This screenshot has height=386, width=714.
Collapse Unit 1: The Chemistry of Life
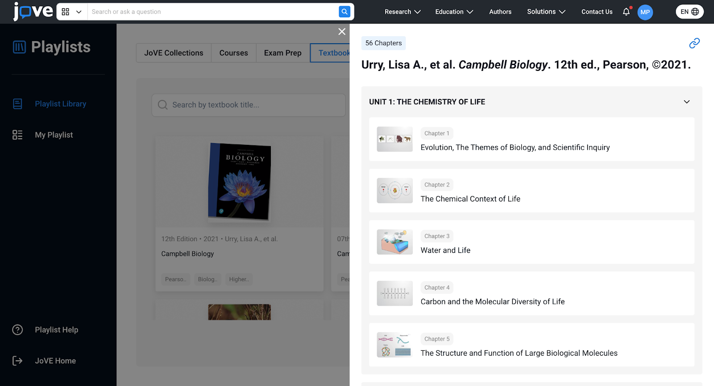pos(686,102)
